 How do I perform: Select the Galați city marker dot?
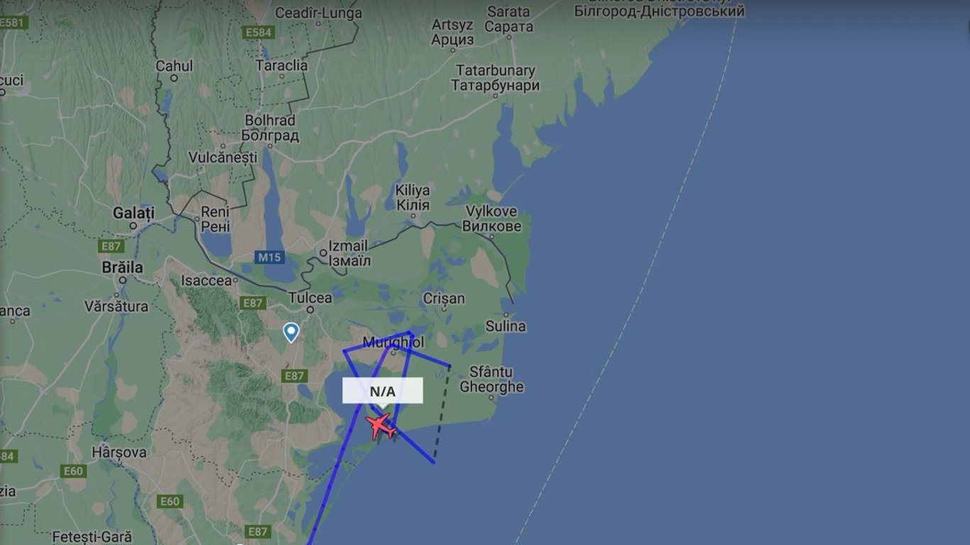pos(133,226)
